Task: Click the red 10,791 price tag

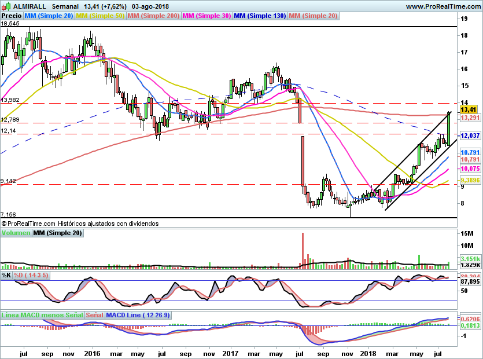Action: tap(470, 159)
